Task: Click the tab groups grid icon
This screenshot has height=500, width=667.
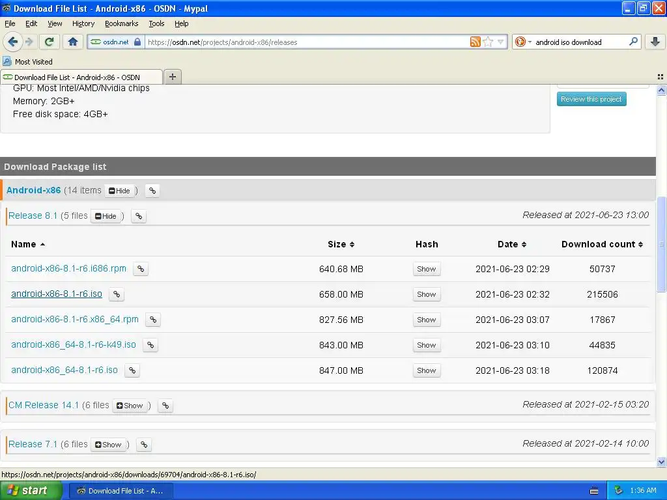Action: click(x=660, y=77)
